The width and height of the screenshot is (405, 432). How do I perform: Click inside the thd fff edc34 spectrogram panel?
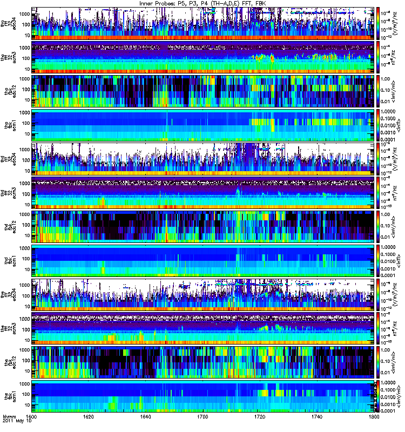click(x=203, y=159)
